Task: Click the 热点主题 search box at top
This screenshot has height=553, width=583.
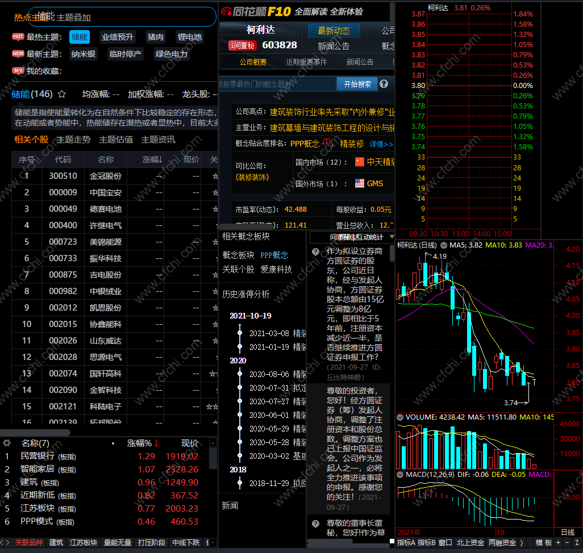Action: click(122, 16)
